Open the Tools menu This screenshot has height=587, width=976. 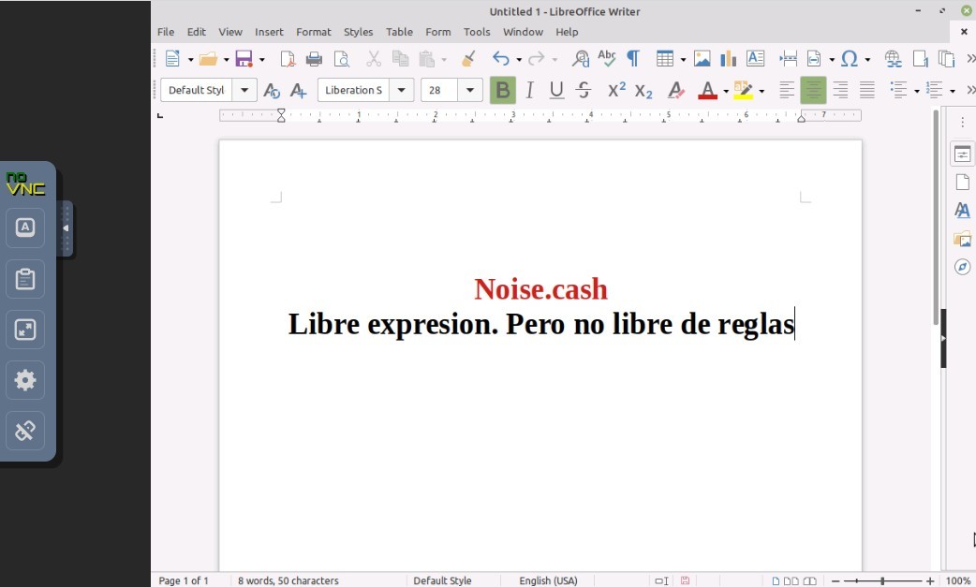[477, 32]
